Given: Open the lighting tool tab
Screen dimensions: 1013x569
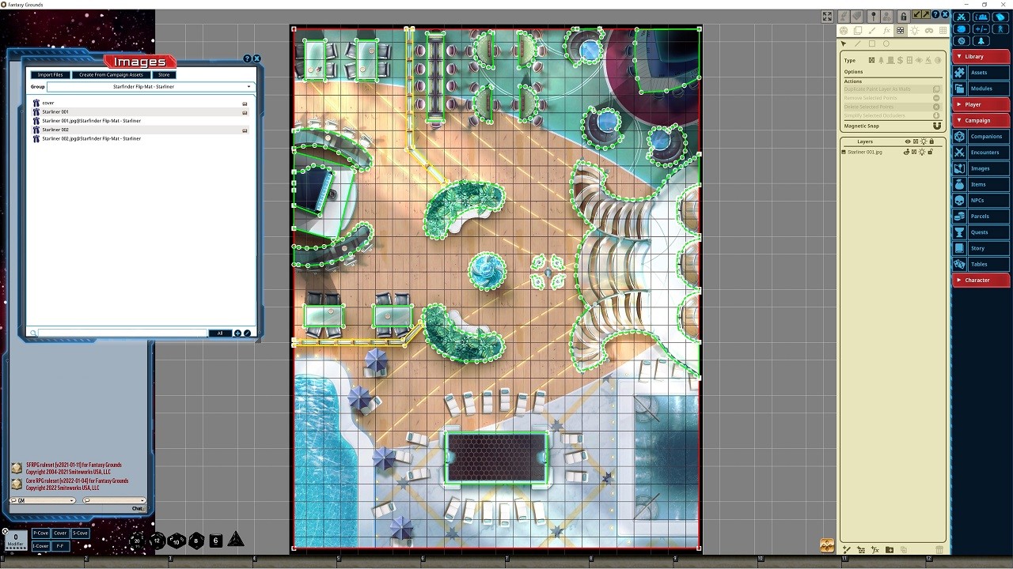Looking at the screenshot, I should click(x=915, y=31).
